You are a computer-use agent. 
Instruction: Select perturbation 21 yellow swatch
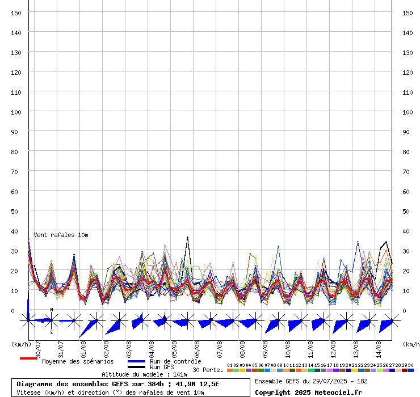coord(354,370)
